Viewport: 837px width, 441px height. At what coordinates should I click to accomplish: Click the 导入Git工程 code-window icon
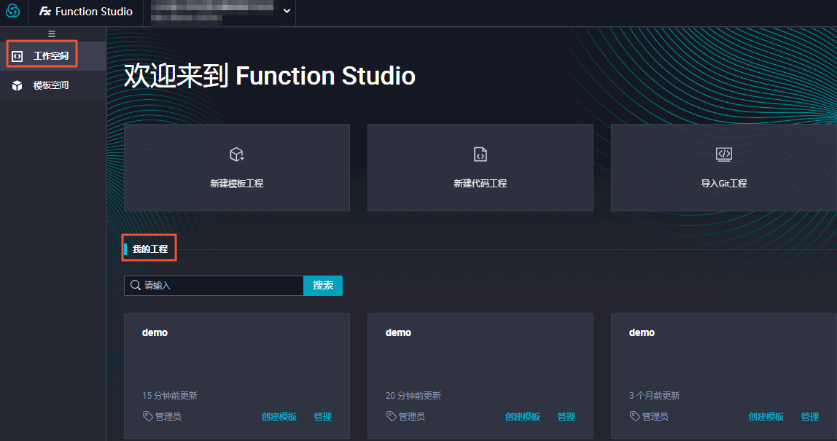coord(724,155)
